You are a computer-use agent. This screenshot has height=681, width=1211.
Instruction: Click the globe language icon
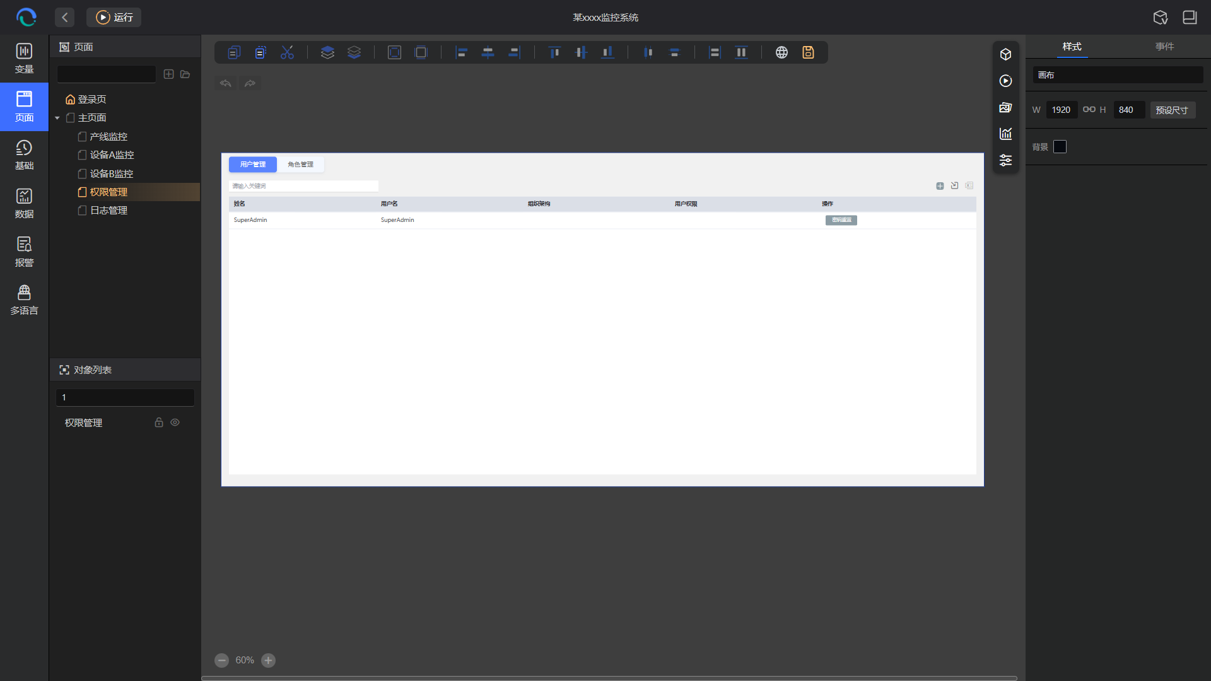[781, 52]
